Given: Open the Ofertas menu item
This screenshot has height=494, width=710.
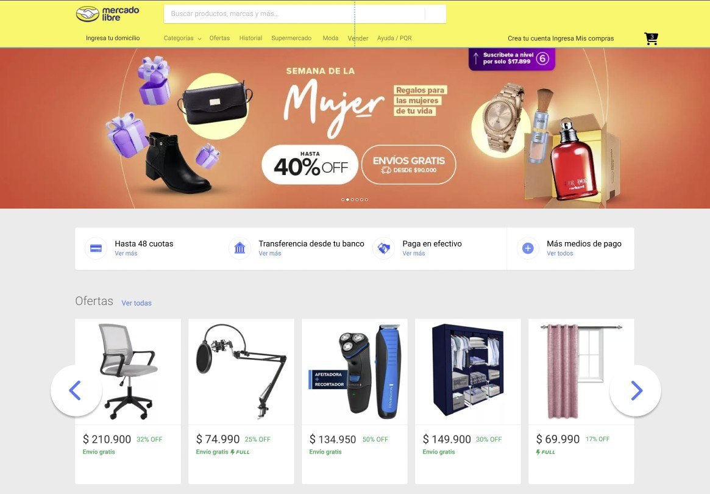Looking at the screenshot, I should click(x=219, y=38).
